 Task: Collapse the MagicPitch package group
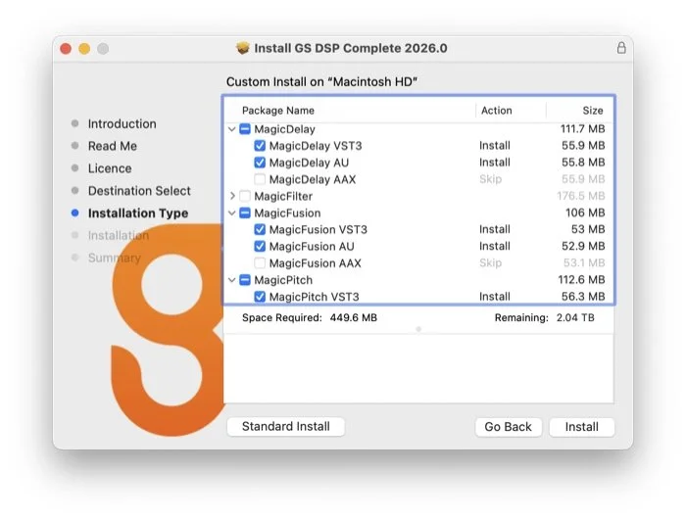point(232,280)
